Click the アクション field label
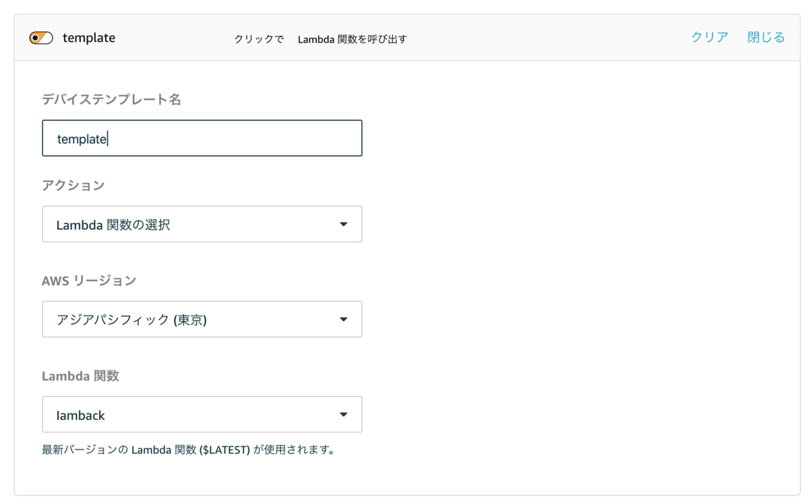This screenshot has width=809, height=503. tap(73, 185)
